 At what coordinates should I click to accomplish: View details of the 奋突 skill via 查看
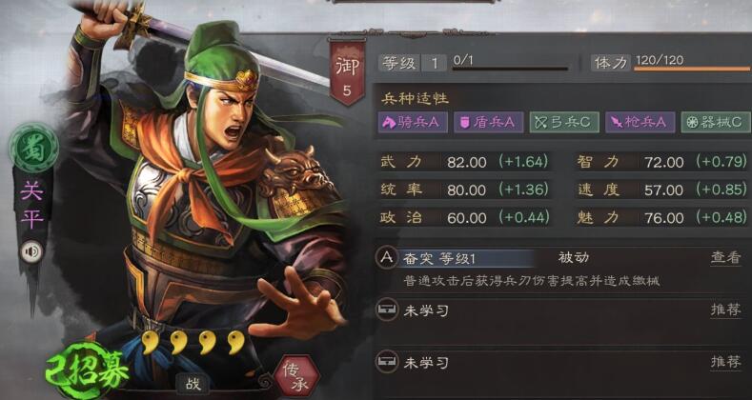[725, 258]
